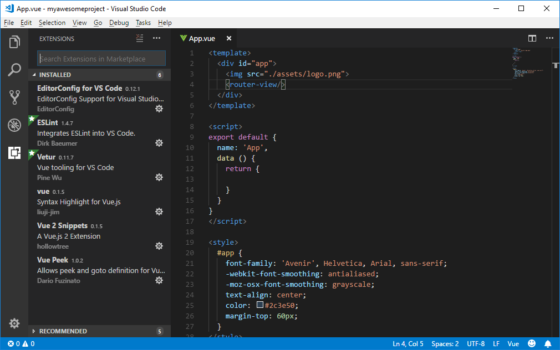Select the vue 0.1.5 extension entry
Viewport: 560px width, 350px height.
point(100,202)
